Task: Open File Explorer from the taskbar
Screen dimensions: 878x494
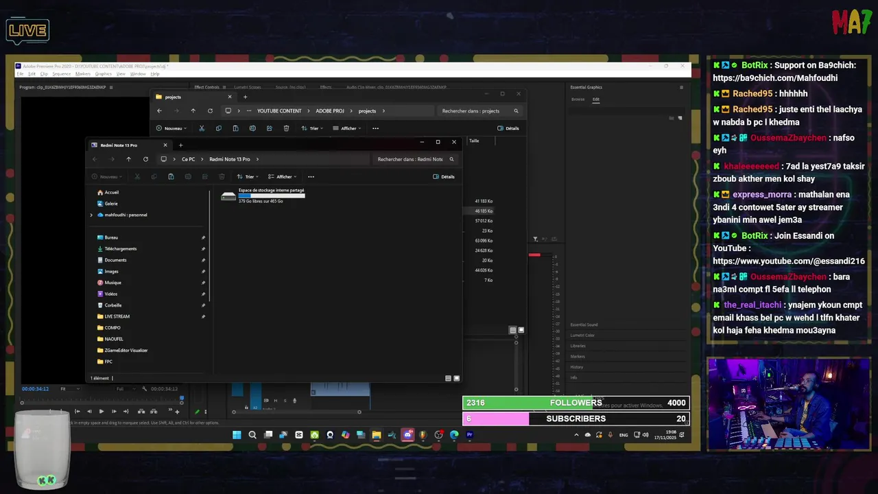Action: click(x=377, y=435)
